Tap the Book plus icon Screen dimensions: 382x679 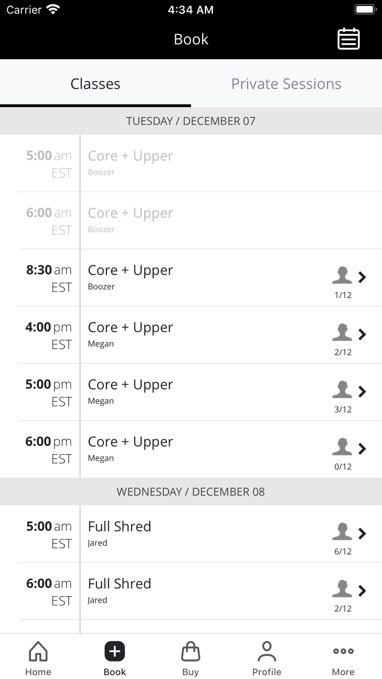[115, 651]
